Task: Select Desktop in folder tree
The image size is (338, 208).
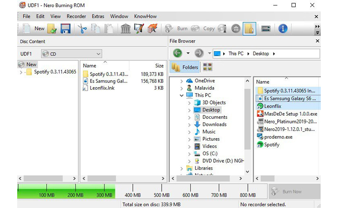Action: 211,110
